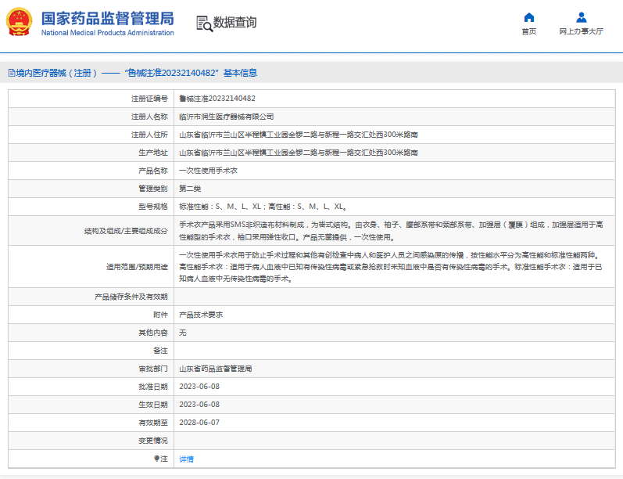Select 山东省药品监督管理局 approval department

coord(215,369)
